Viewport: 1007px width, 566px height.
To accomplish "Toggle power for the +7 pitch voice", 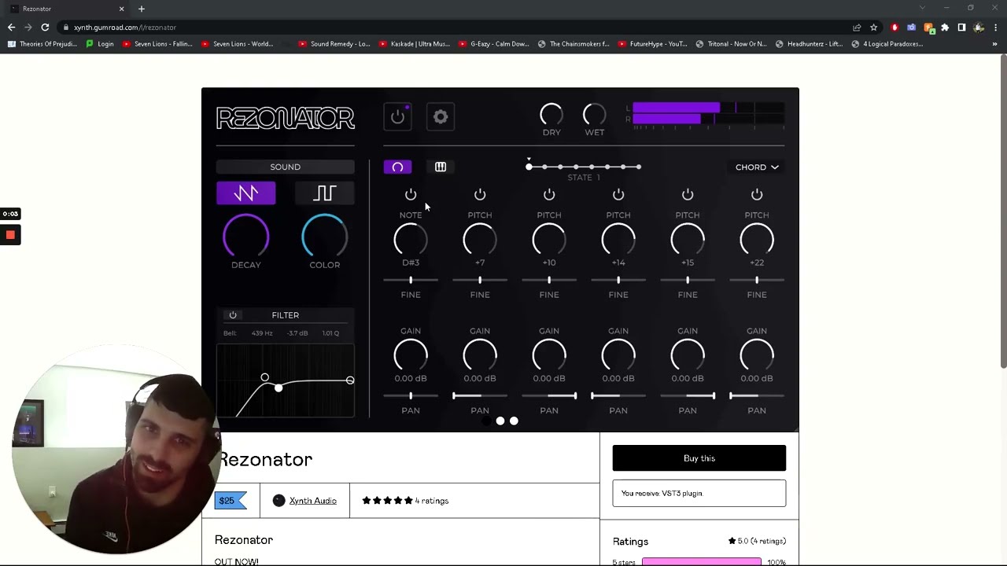I will (x=480, y=194).
